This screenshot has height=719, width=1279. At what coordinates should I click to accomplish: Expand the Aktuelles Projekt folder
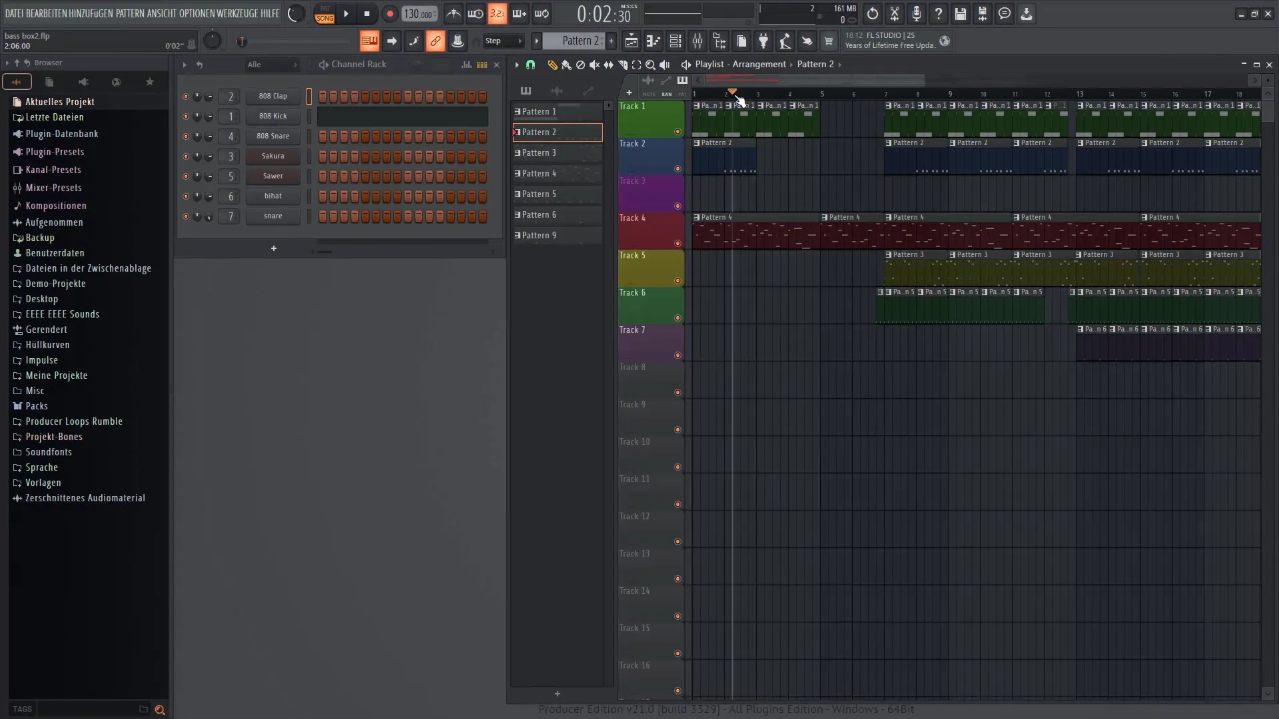tap(60, 101)
